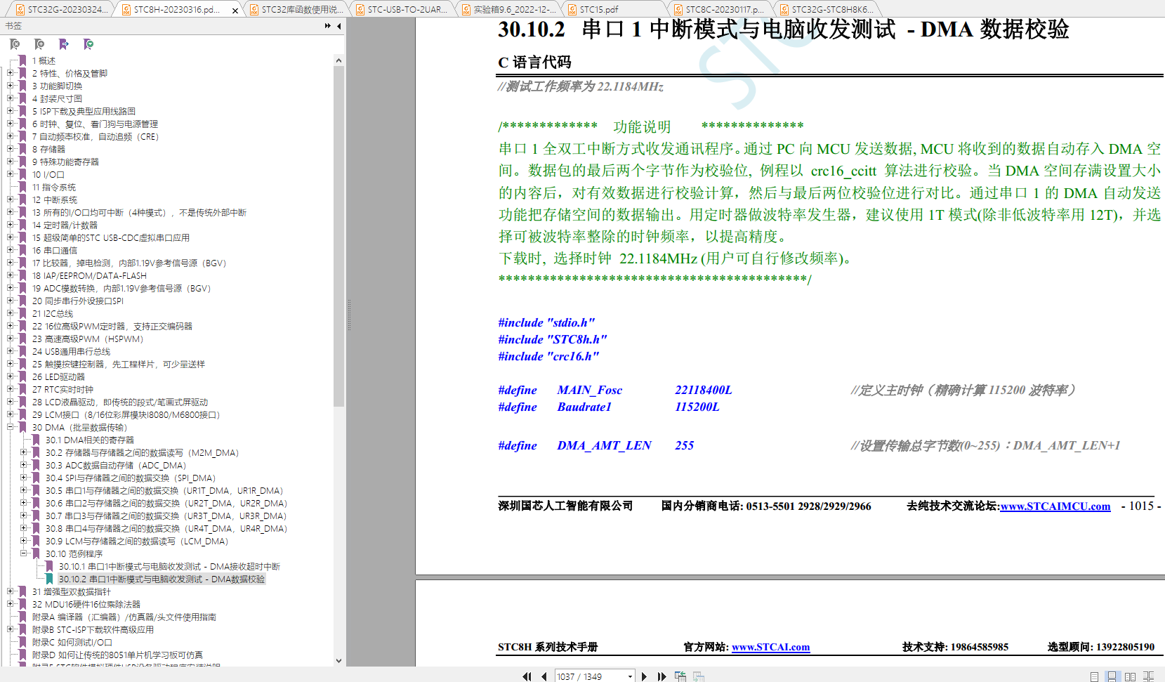Go to the previous page

[x=544, y=676]
